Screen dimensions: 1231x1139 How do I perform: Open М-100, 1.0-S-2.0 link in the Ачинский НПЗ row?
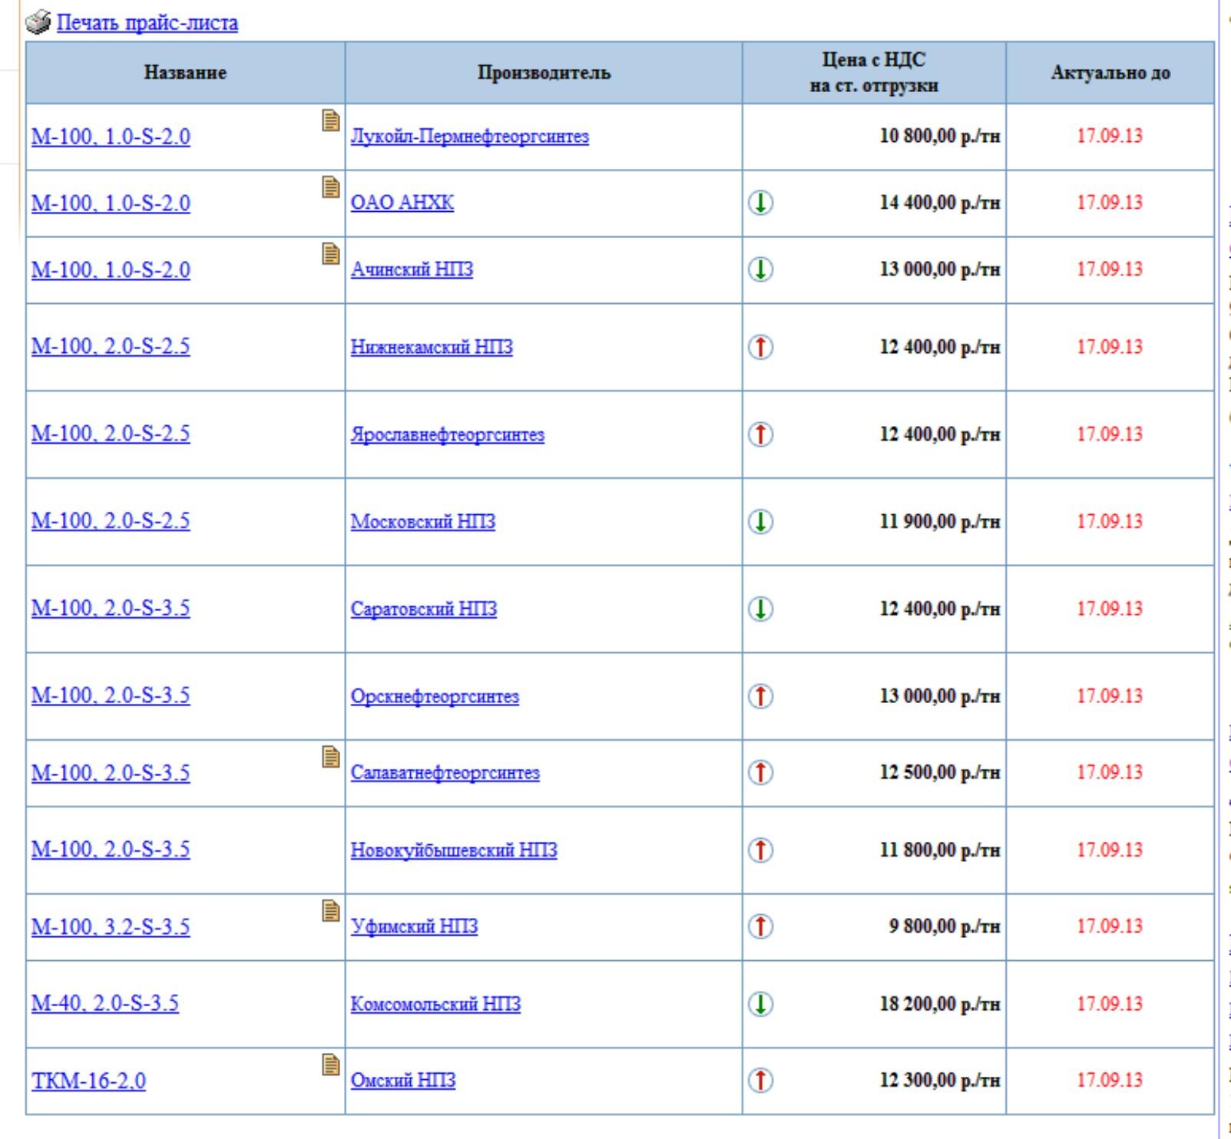coord(111,270)
